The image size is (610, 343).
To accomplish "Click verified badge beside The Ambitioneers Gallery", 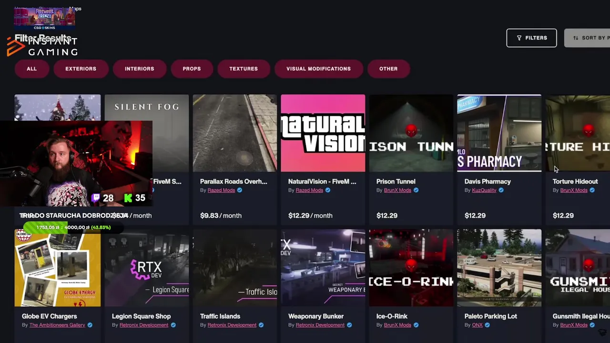I will pos(90,325).
